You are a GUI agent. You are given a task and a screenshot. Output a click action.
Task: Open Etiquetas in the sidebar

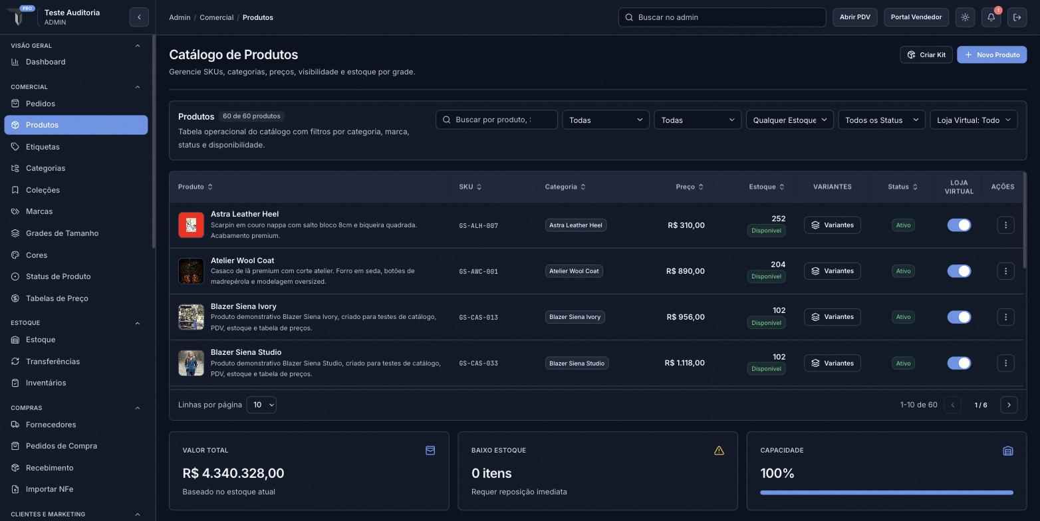click(x=76, y=147)
